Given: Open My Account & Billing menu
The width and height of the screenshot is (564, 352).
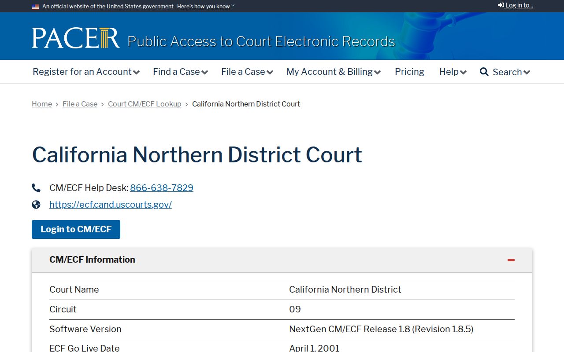Looking at the screenshot, I should [x=334, y=72].
